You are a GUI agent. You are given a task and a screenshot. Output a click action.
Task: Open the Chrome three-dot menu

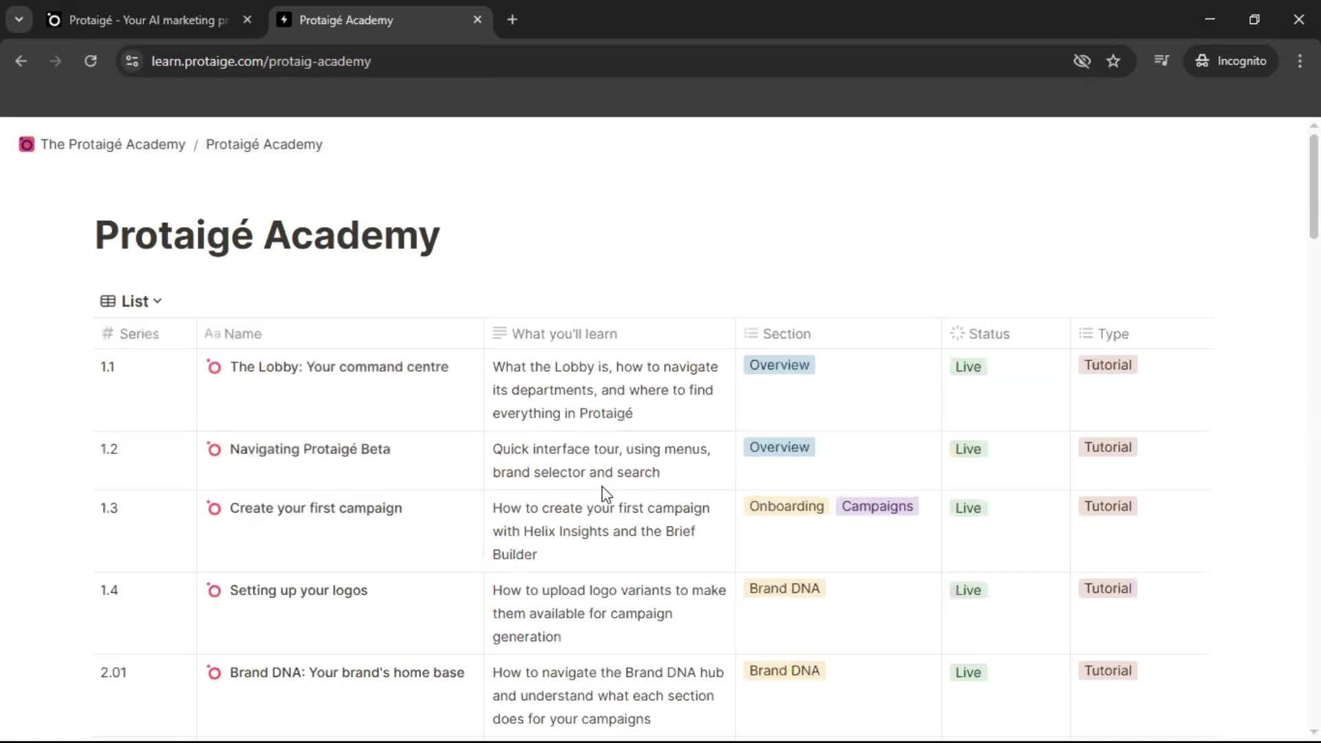click(1300, 61)
